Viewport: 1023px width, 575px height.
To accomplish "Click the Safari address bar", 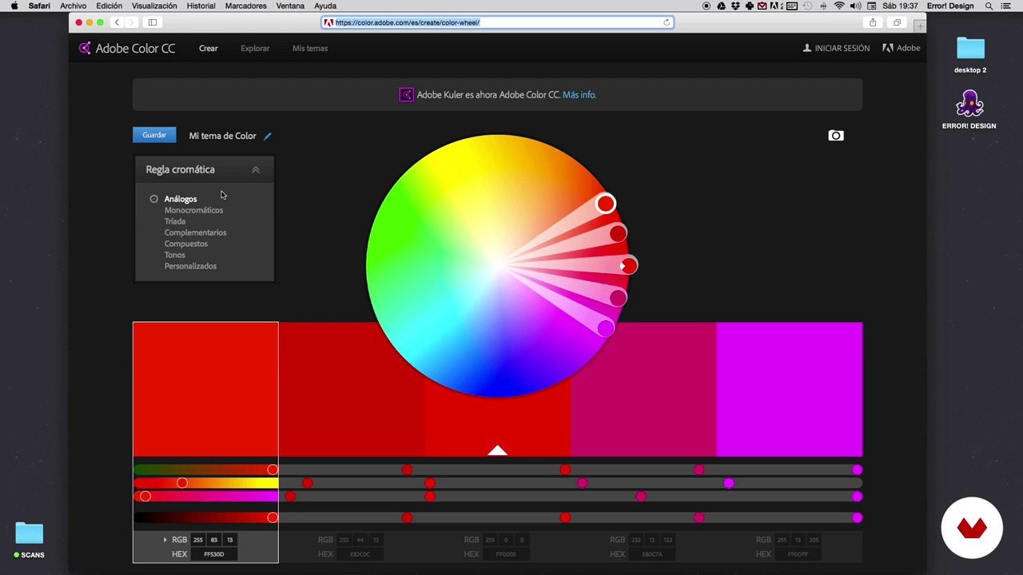I will [x=497, y=22].
